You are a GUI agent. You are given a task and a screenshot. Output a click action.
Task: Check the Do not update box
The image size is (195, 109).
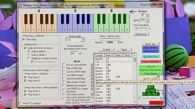(x=140, y=98)
